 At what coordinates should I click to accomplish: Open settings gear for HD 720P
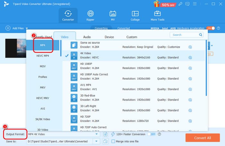(x=190, y=121)
